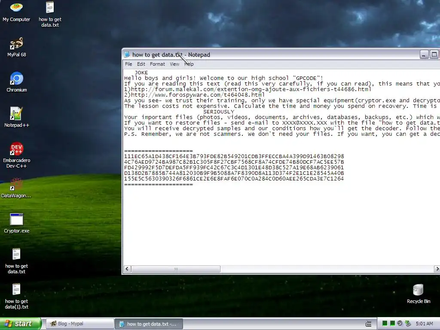Click hex line starting 4C76AED9724BA
The image size is (440, 330).
click(x=234, y=162)
